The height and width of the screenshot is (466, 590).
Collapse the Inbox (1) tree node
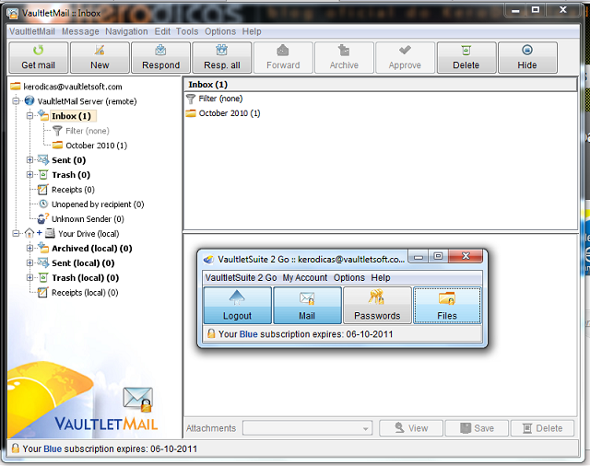point(30,116)
